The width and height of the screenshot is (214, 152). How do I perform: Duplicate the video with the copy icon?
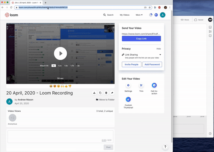point(100,93)
